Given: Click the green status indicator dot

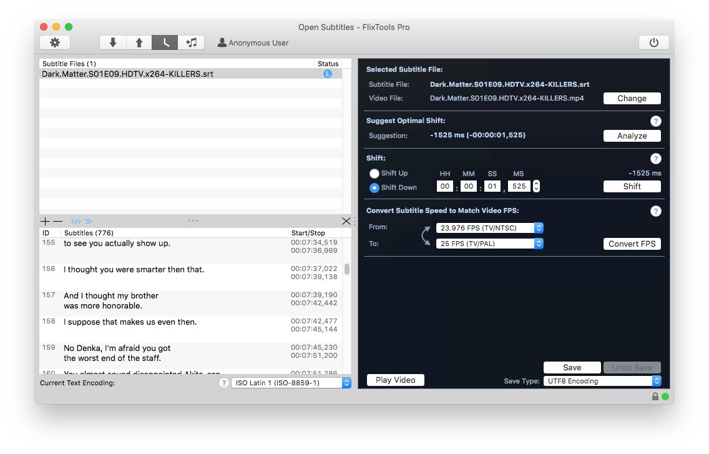Looking at the screenshot, I should pyautogui.click(x=665, y=397).
